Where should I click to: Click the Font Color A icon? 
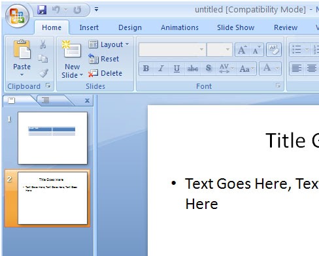pyautogui.click(x=267, y=68)
